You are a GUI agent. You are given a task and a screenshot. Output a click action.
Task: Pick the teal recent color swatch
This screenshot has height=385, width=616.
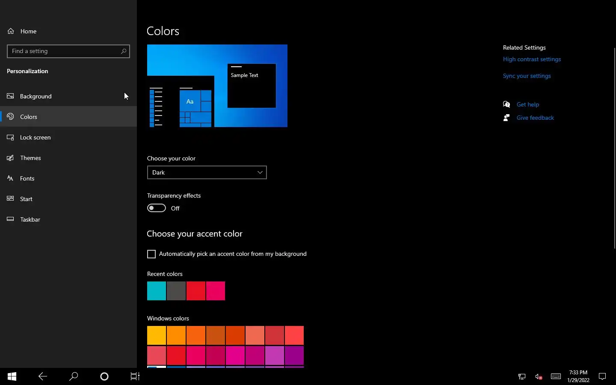click(x=157, y=291)
